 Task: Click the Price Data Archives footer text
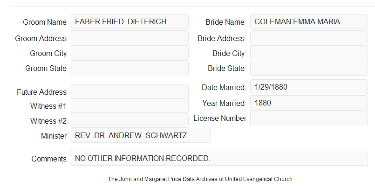200,179
